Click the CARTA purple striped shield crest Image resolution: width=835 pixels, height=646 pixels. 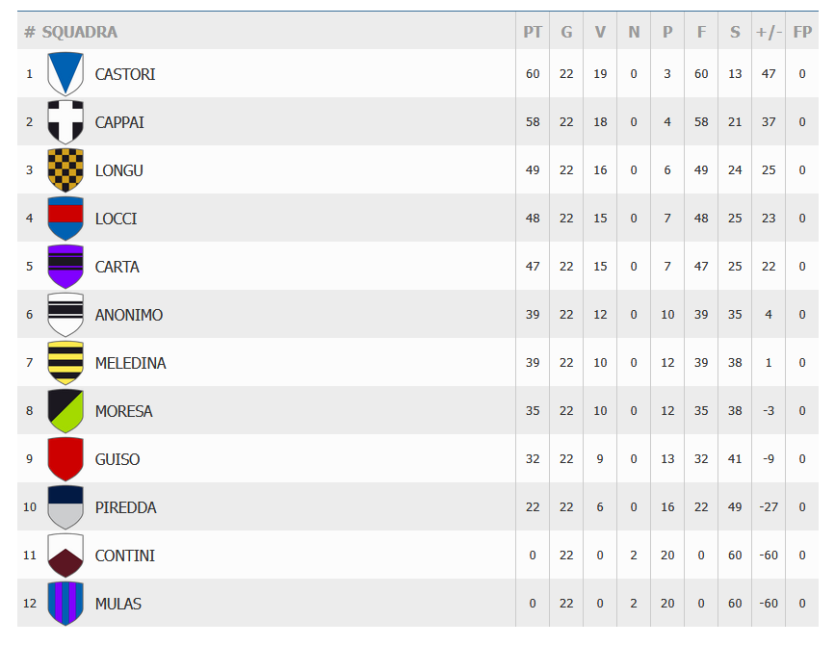coord(65,267)
